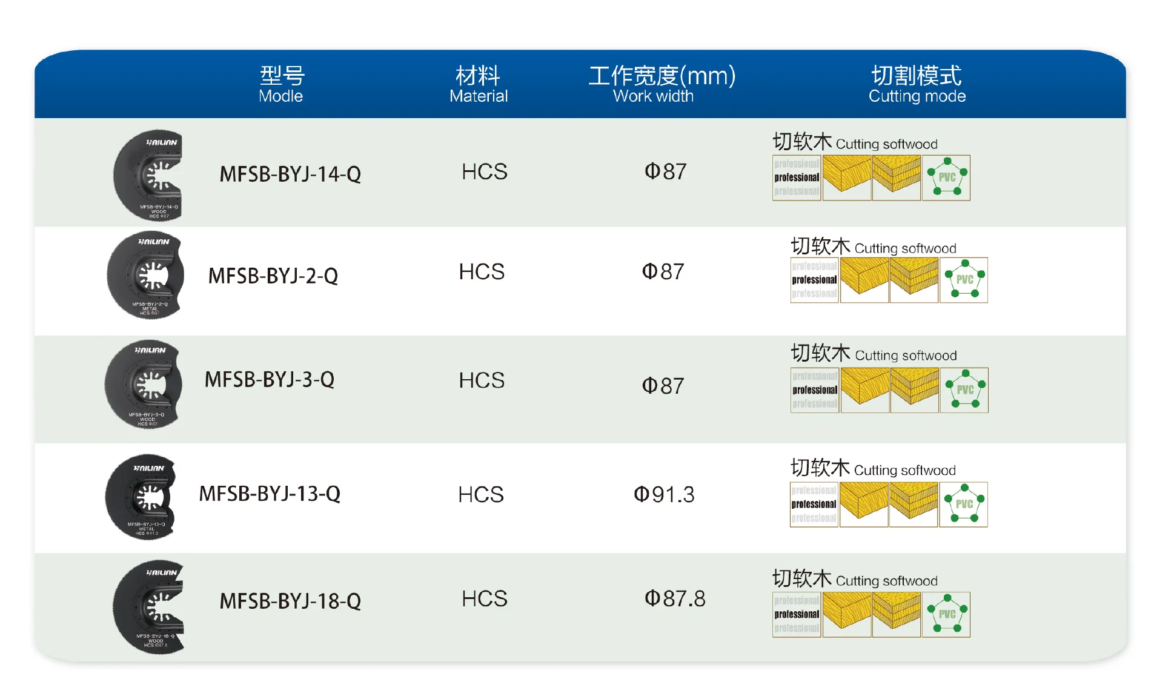Click the MFSB-BYJ-3-Q saw blade image

[x=144, y=384]
